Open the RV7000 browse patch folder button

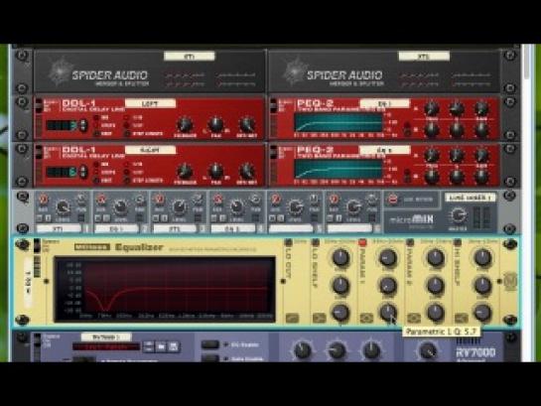(x=161, y=346)
